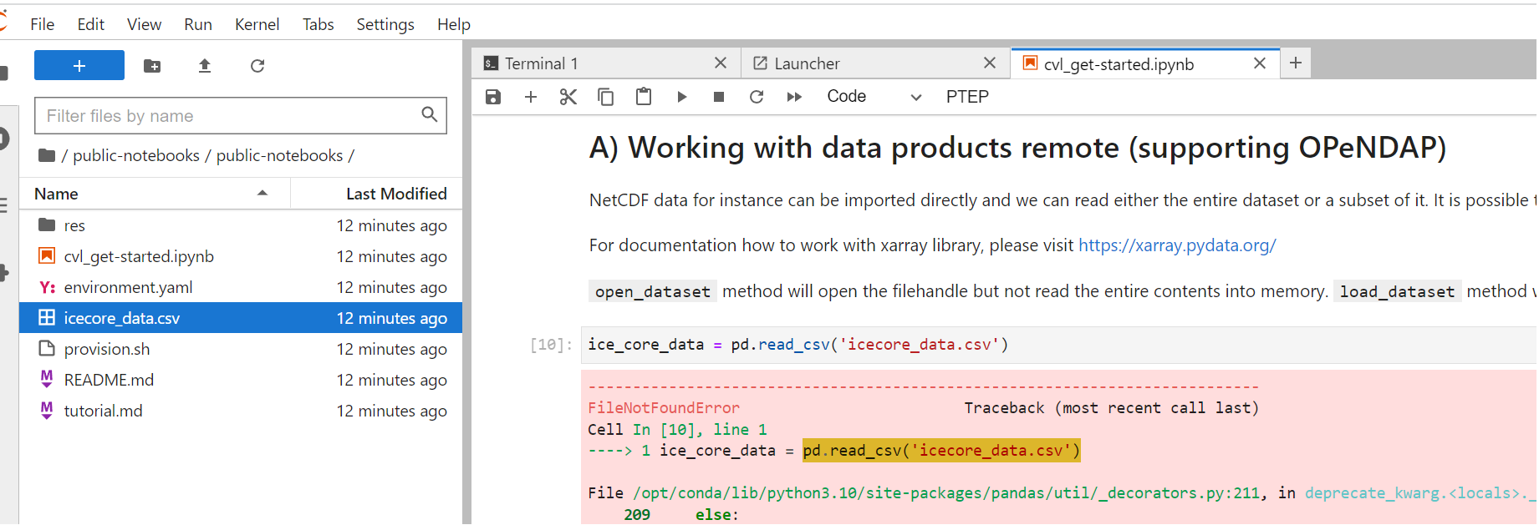This screenshot has width=1539, height=525.
Task: Save the notebook with the disk icon
Action: tap(493, 97)
